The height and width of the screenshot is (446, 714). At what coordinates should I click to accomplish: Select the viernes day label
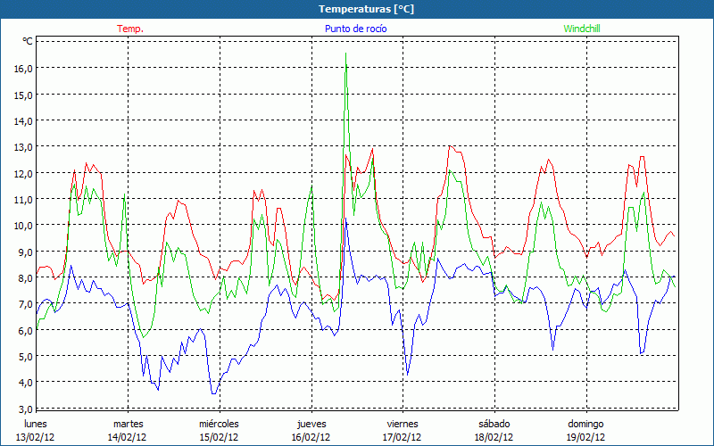403,424
